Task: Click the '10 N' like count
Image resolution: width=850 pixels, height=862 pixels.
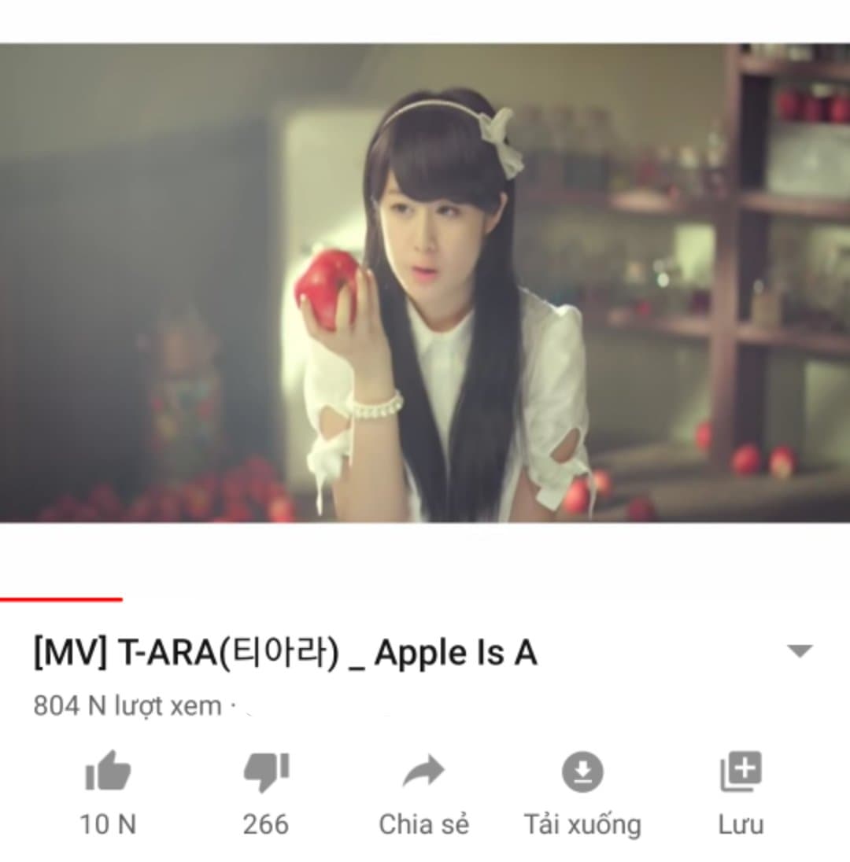Action: 108,824
